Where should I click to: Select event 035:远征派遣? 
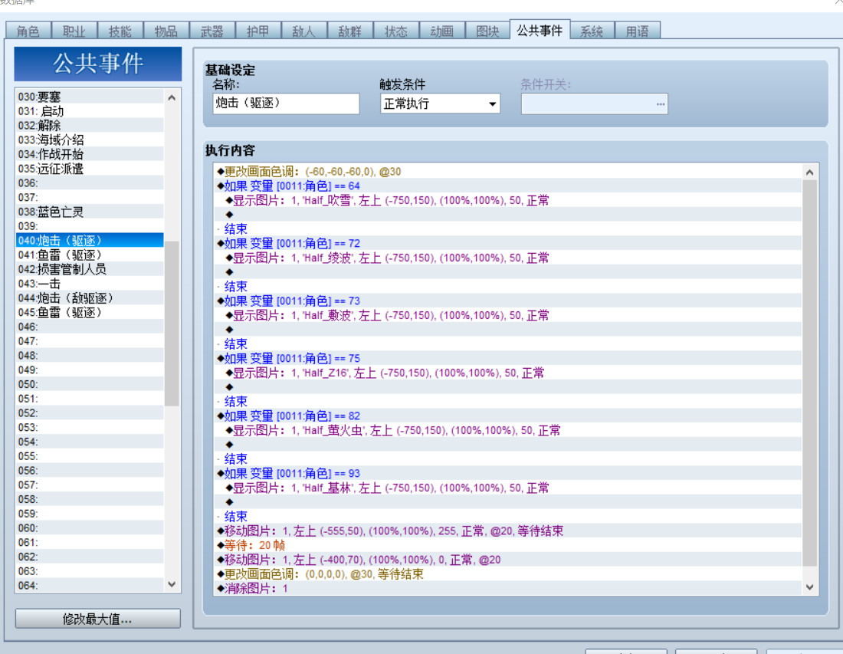tap(90, 169)
